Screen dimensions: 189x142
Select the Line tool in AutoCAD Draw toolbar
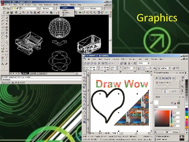click(2, 18)
